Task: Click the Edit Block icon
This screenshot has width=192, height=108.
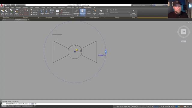Action: [2, 12]
